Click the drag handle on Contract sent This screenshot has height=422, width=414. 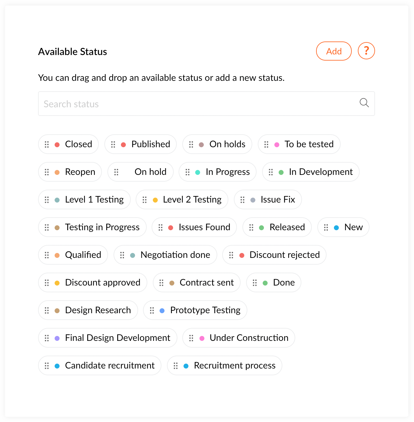click(x=161, y=283)
